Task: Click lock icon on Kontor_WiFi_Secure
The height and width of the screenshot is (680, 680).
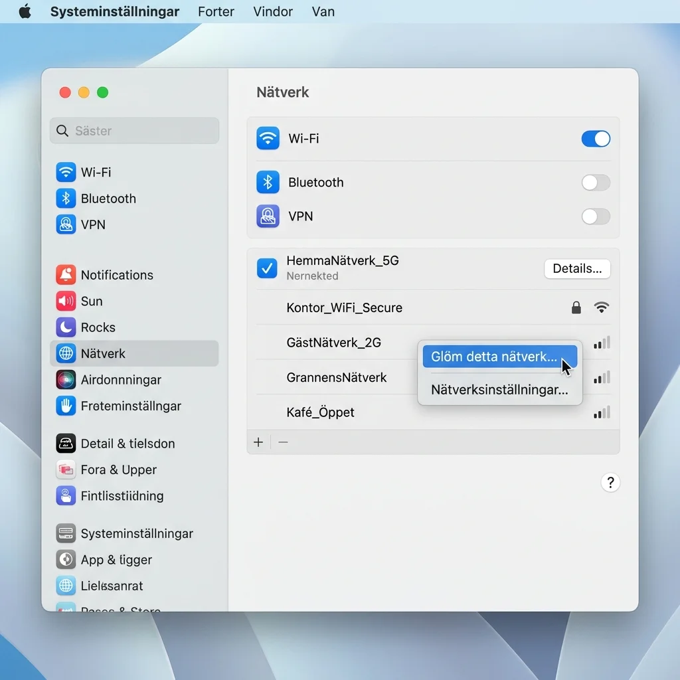Action: click(576, 307)
